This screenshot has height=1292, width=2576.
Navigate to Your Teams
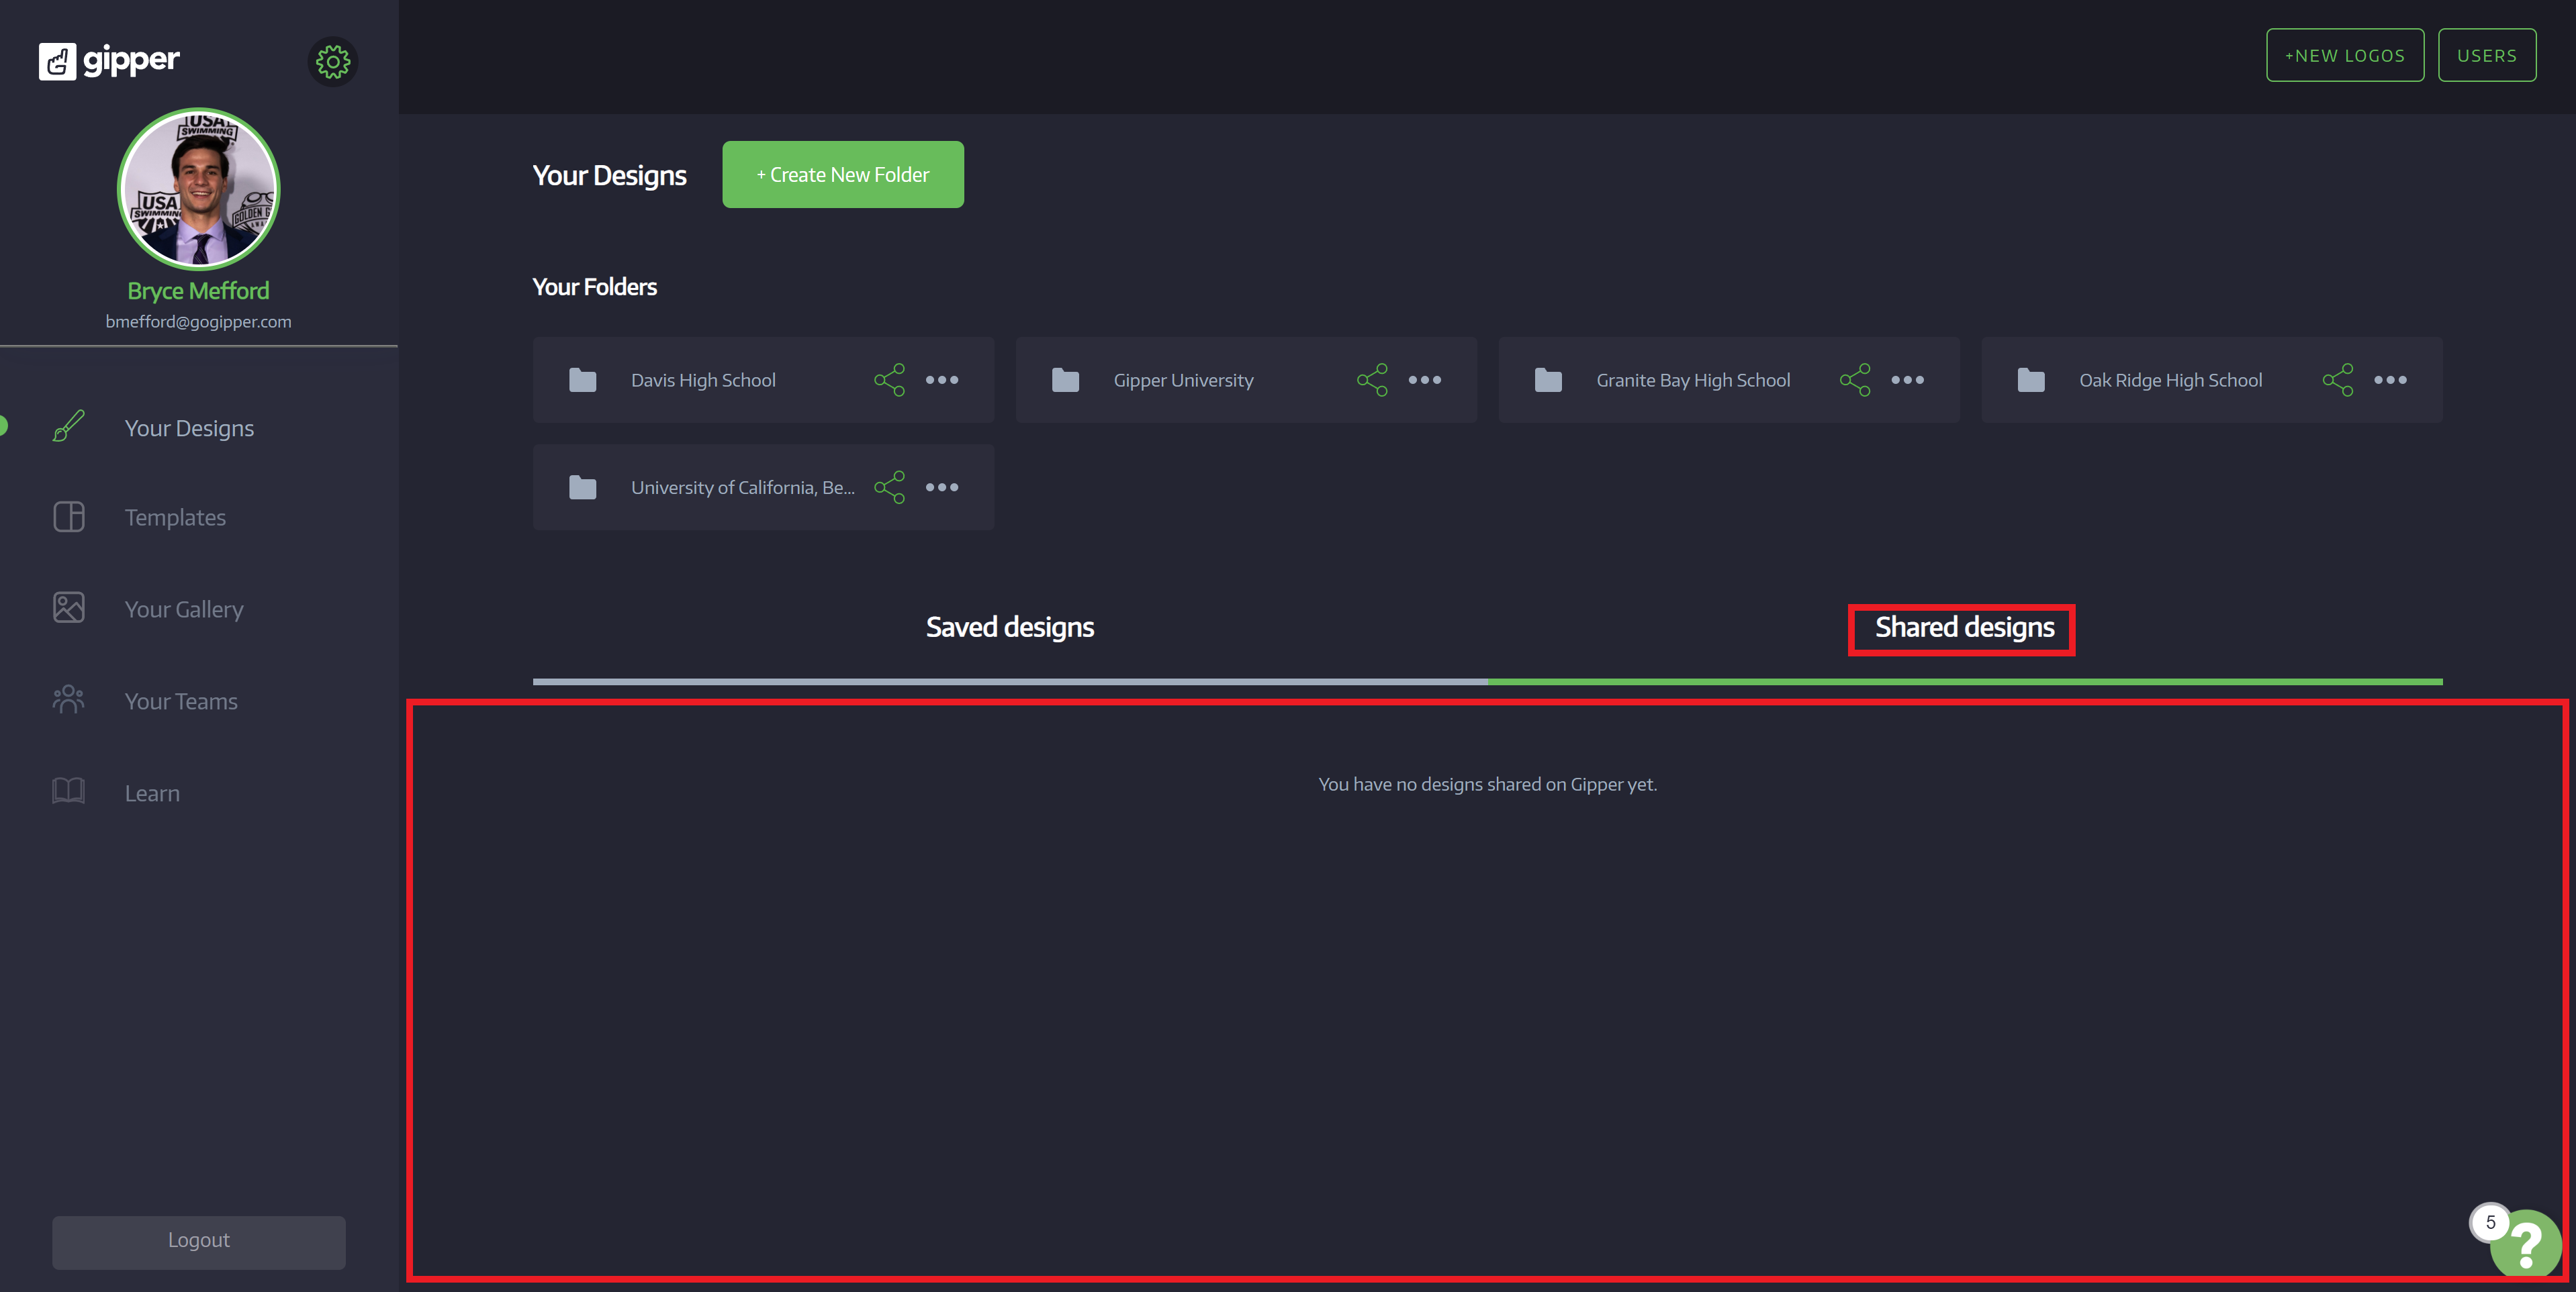pyautogui.click(x=181, y=701)
